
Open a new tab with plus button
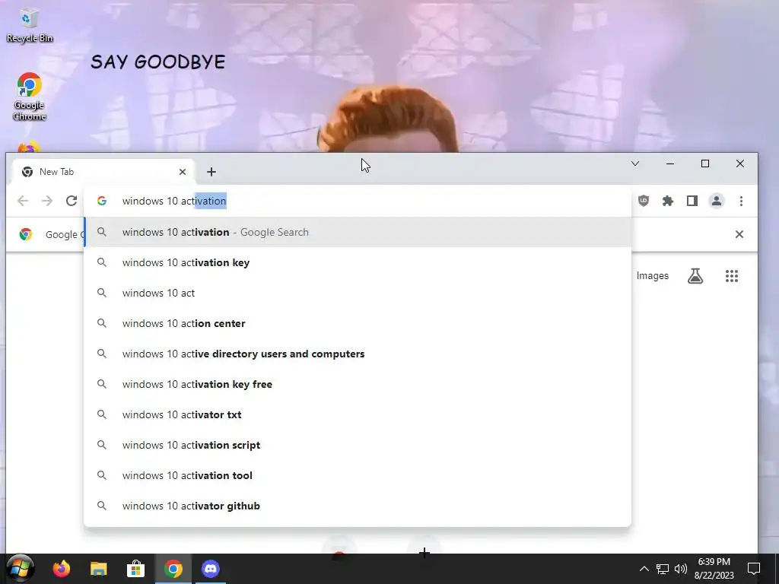pos(211,172)
